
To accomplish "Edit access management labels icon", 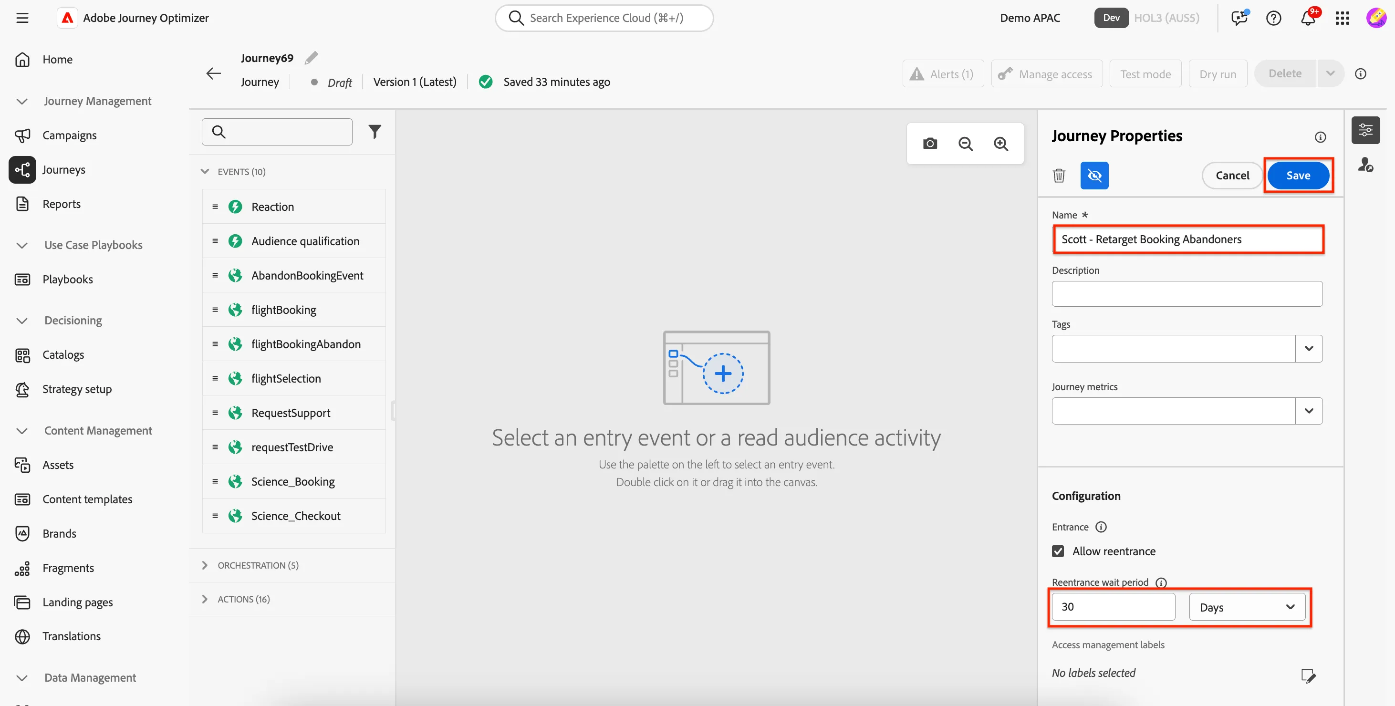I will [x=1308, y=675].
